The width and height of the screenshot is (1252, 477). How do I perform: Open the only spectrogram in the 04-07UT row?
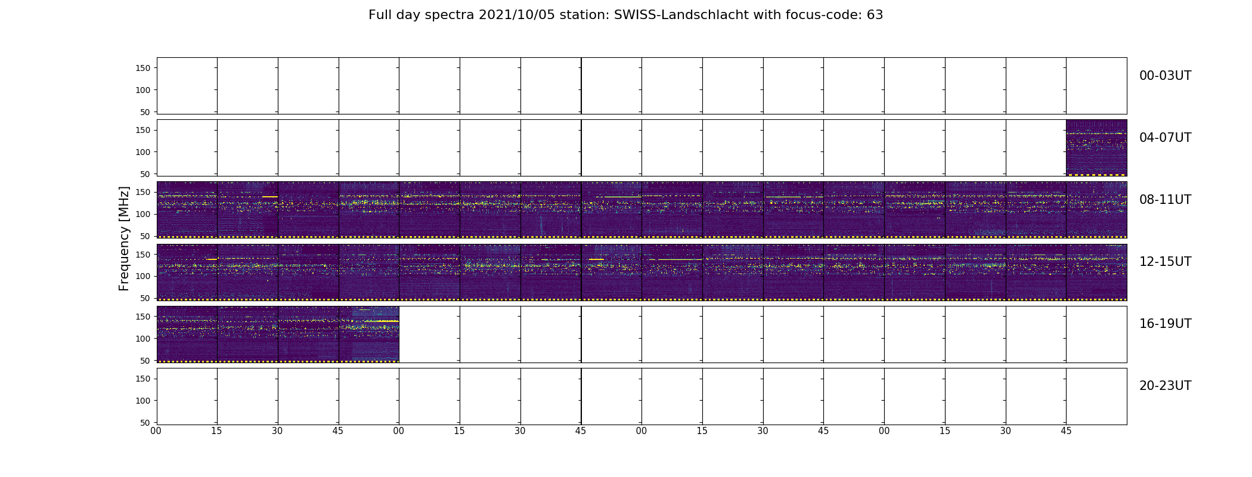coord(1096,148)
